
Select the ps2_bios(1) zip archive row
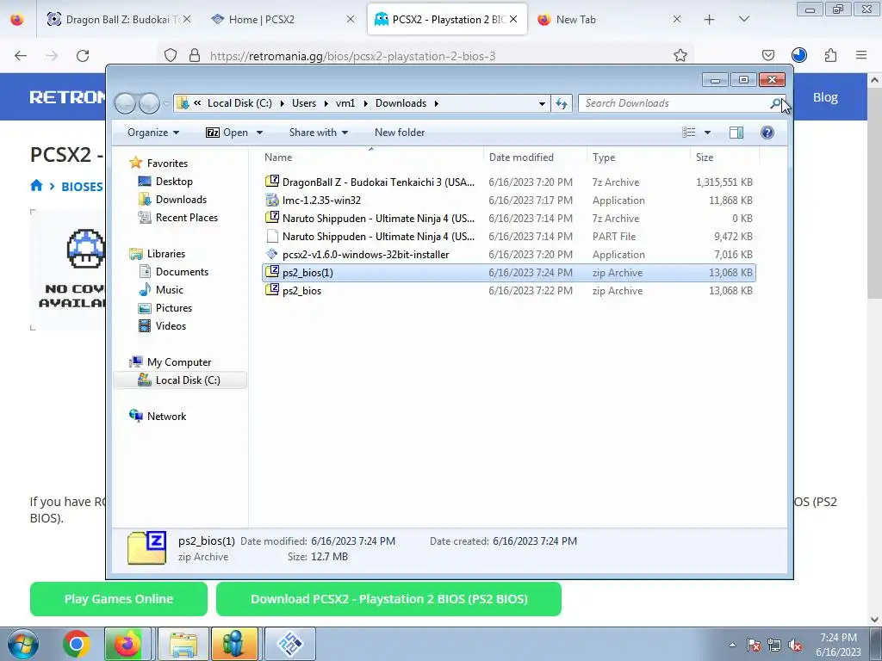tap(508, 273)
